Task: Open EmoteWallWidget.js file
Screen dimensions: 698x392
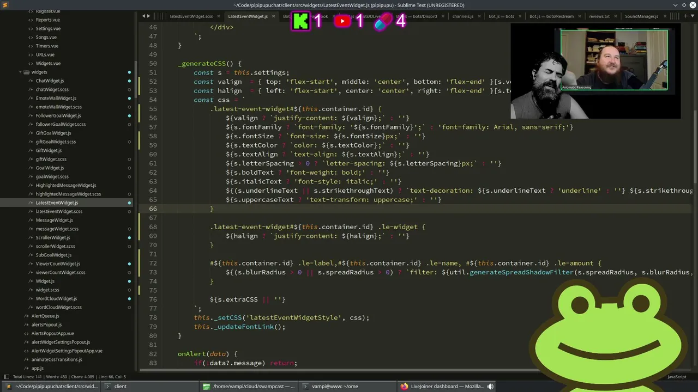Action: [x=56, y=98]
